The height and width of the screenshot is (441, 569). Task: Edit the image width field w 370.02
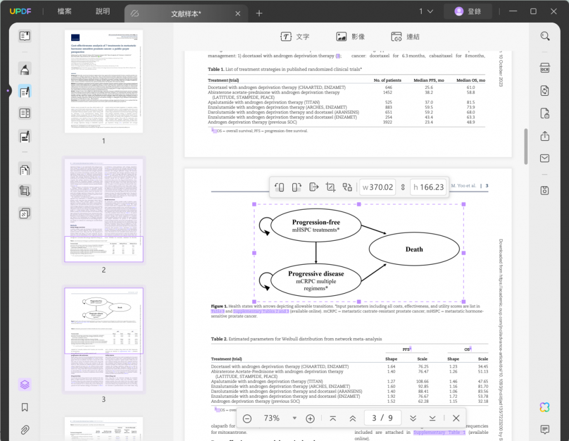378,187
